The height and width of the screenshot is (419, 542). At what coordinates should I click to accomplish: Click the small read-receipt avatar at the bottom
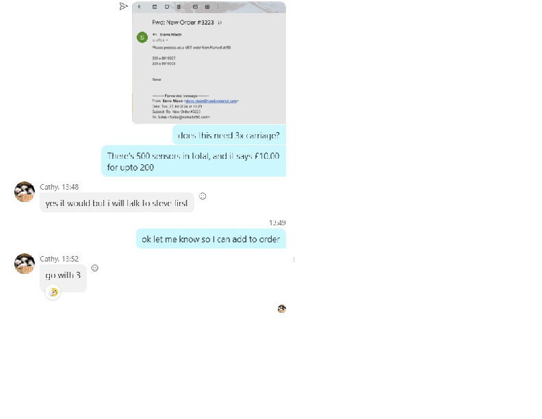(282, 309)
